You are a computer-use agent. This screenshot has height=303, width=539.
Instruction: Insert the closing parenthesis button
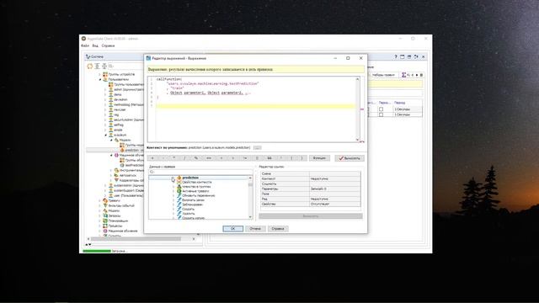coord(302,158)
